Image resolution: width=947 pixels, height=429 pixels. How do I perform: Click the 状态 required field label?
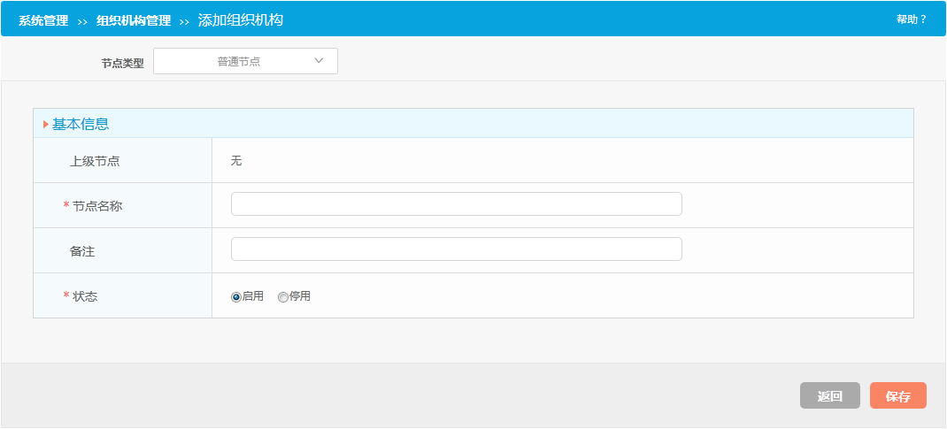[x=85, y=296]
